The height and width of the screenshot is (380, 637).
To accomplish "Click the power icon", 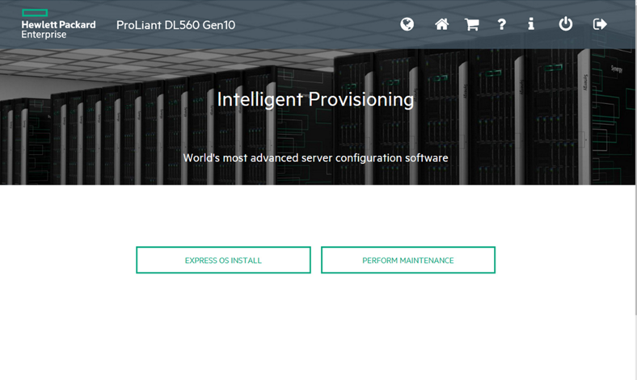I will pos(566,24).
